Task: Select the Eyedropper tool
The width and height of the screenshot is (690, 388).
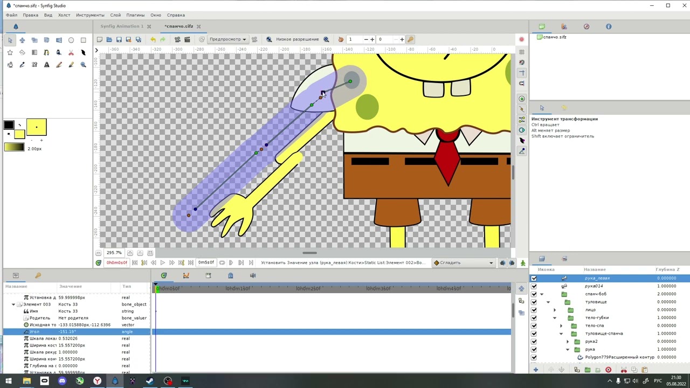Action: coord(22,65)
